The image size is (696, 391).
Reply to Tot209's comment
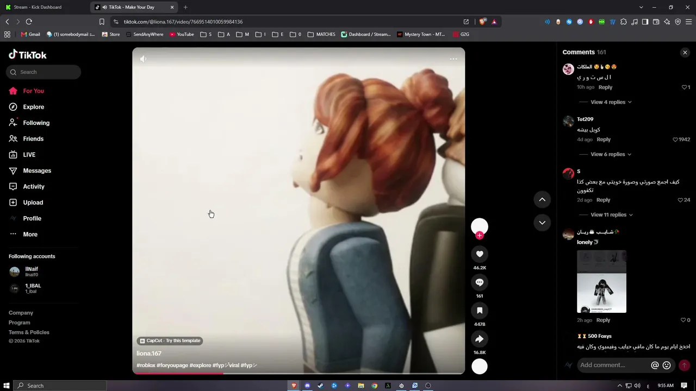point(604,140)
